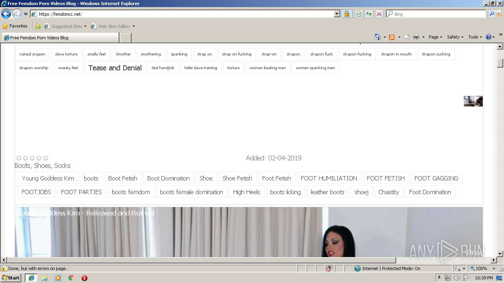Viewport: 504px width, 283px height.
Task: Open the 'Shoe Fetish' tag
Action: coord(237,178)
